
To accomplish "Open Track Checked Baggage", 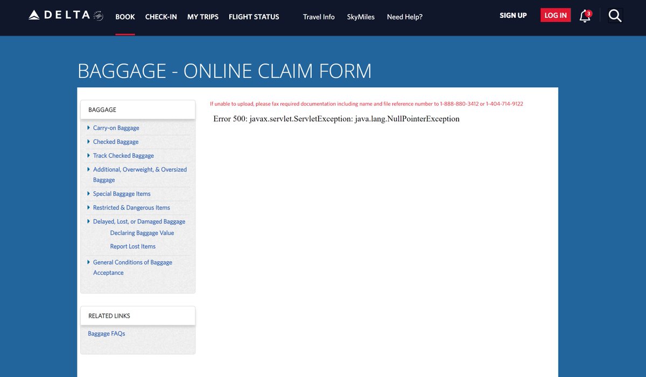I will click(123, 156).
